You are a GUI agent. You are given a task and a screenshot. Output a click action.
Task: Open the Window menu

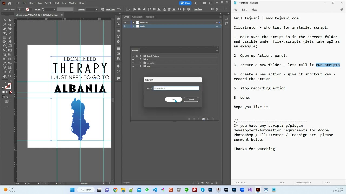pyautogui.click(x=72, y=3)
